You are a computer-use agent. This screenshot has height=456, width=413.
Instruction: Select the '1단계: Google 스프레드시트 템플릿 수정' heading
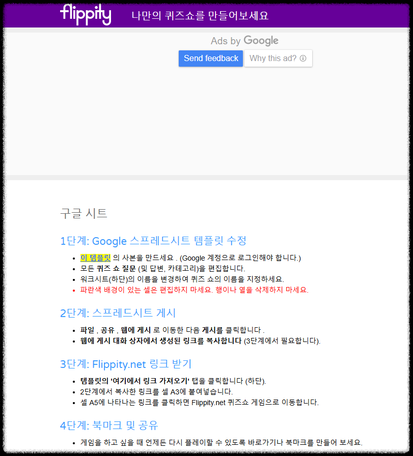tap(152, 241)
